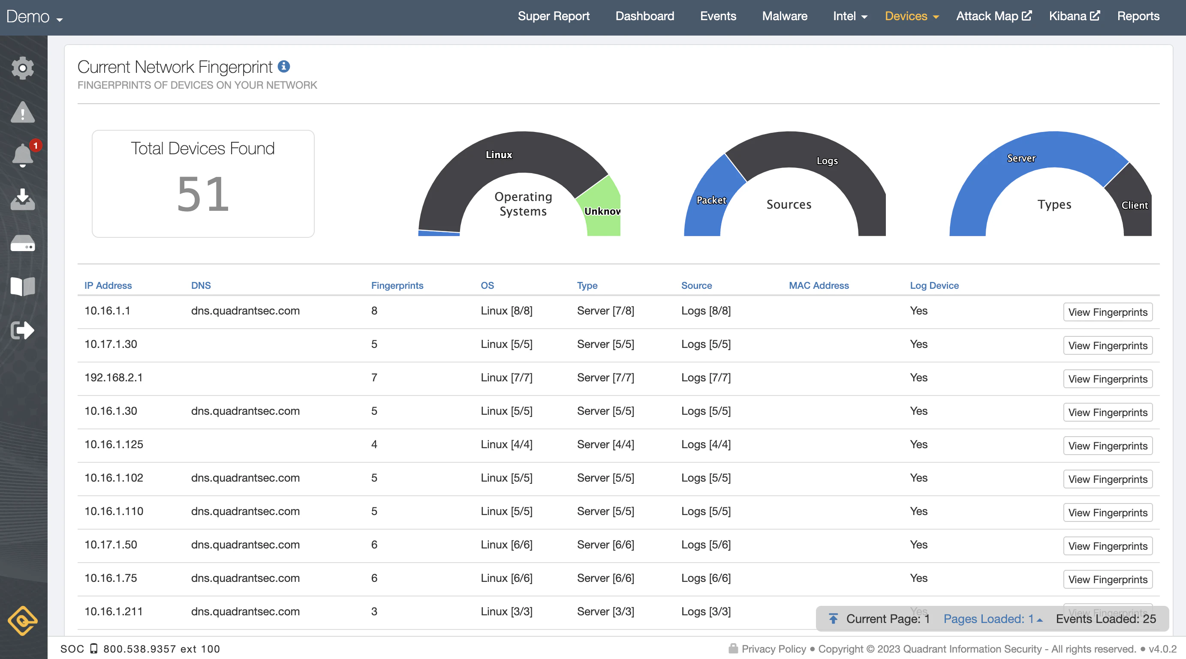Jump to top using the pagination arrow icon
The image size is (1186, 659).
[x=834, y=618]
